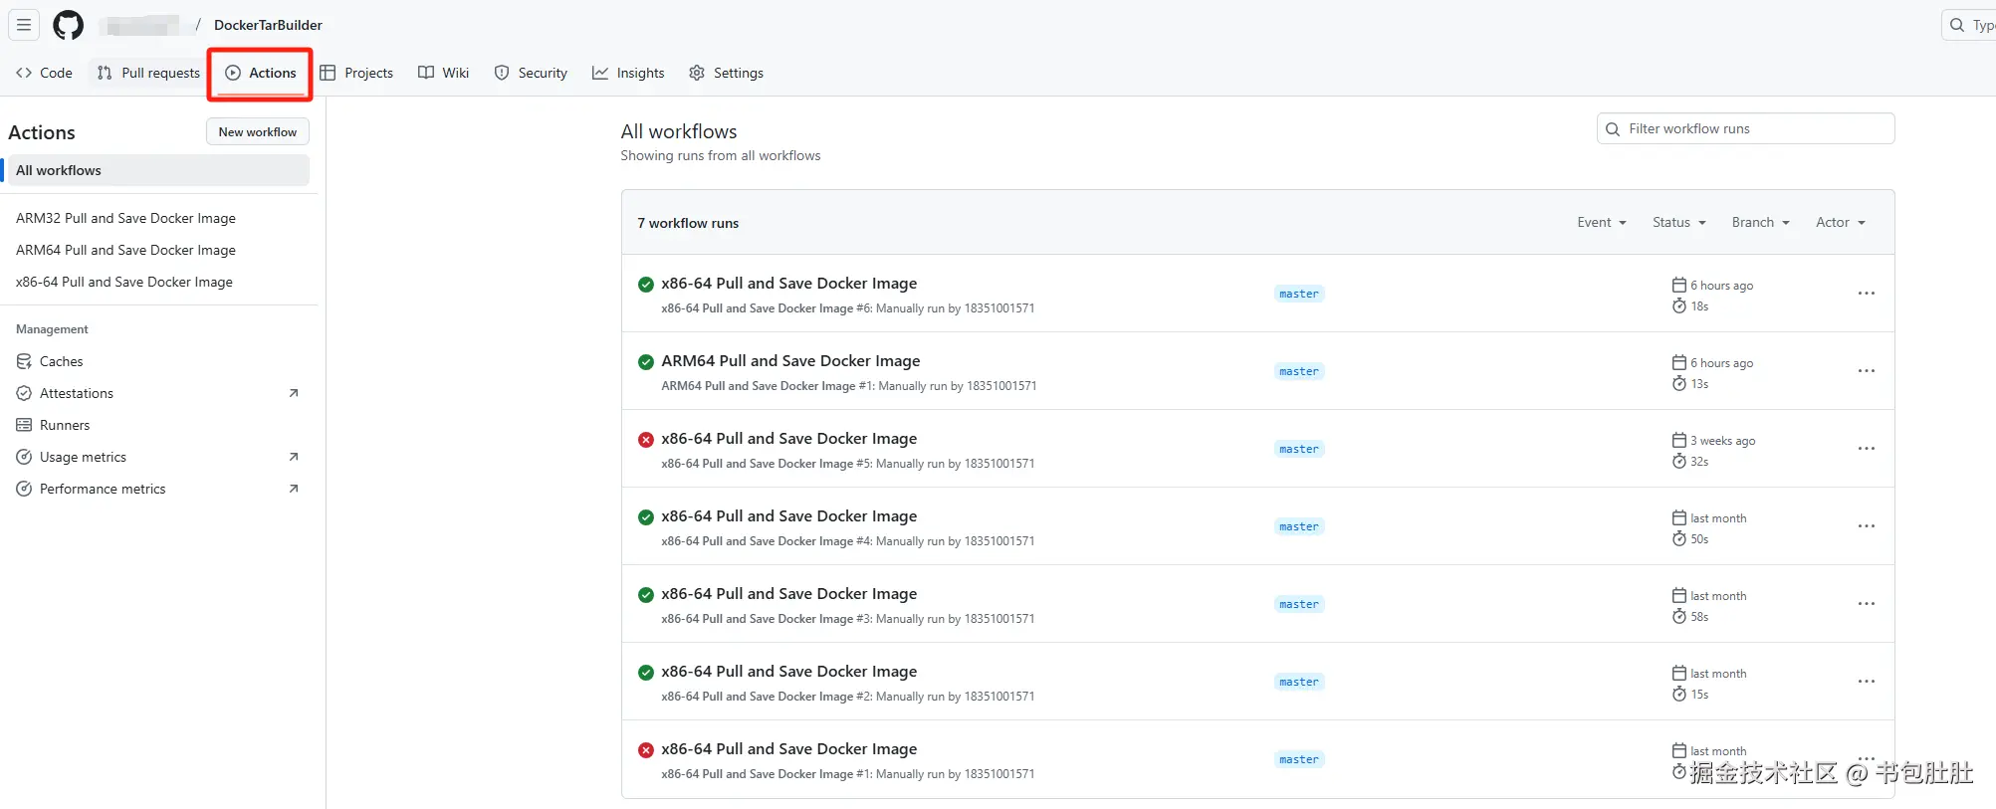
Task: Click the GitHub logo icon
Action: pos(68,25)
